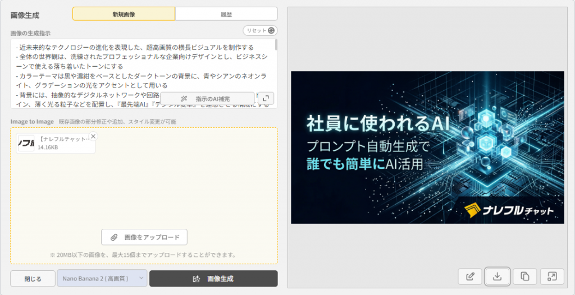The image size is (575, 295).
Task: Click the 閉じる button
Action: tap(32, 278)
